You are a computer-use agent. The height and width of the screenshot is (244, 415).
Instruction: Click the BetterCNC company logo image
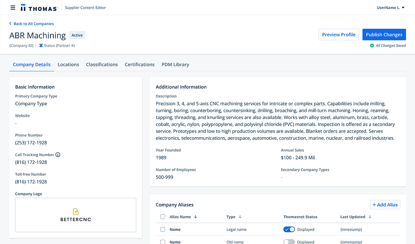pos(76,215)
